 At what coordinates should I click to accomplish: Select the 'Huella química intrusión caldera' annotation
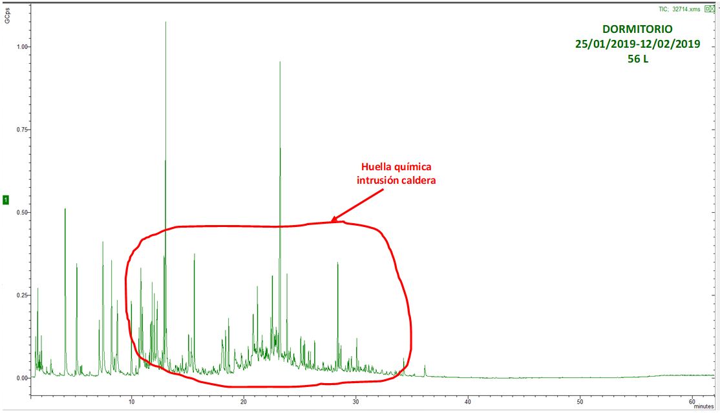point(396,174)
